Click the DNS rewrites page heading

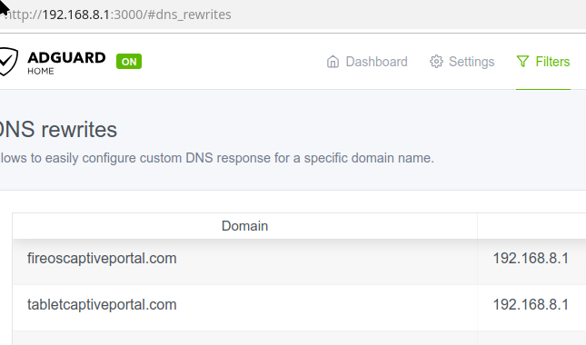click(x=58, y=130)
